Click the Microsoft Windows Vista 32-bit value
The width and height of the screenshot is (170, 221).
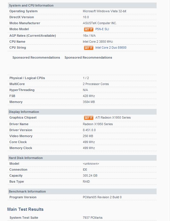point(105,11)
